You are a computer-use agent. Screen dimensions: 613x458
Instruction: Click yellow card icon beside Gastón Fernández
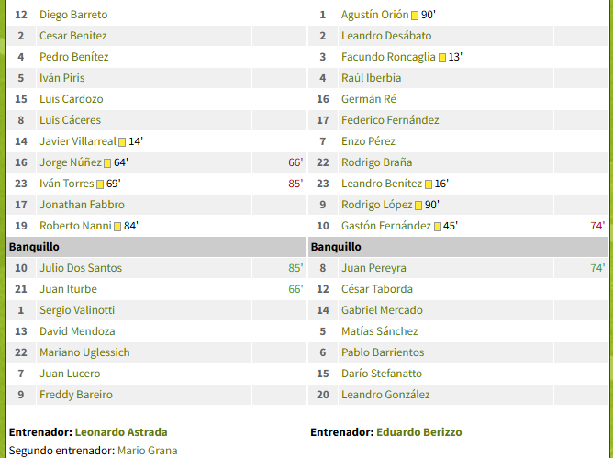pos(438,227)
